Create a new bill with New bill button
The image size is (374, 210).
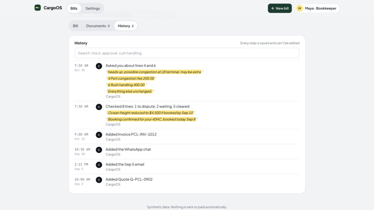[x=279, y=8]
